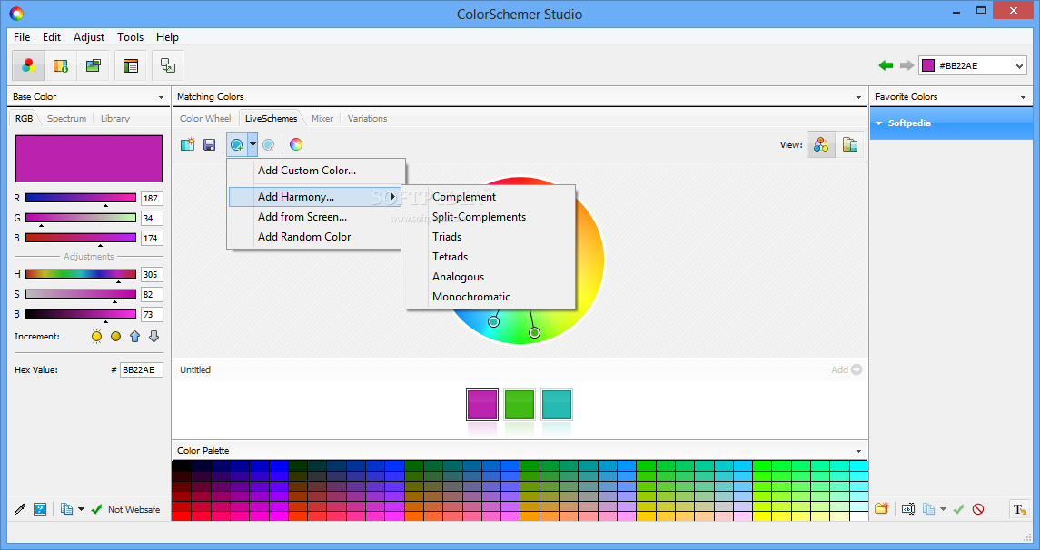Viewport: 1040px width, 550px height.
Task: Click the Hex Value input field
Action: 142,369
